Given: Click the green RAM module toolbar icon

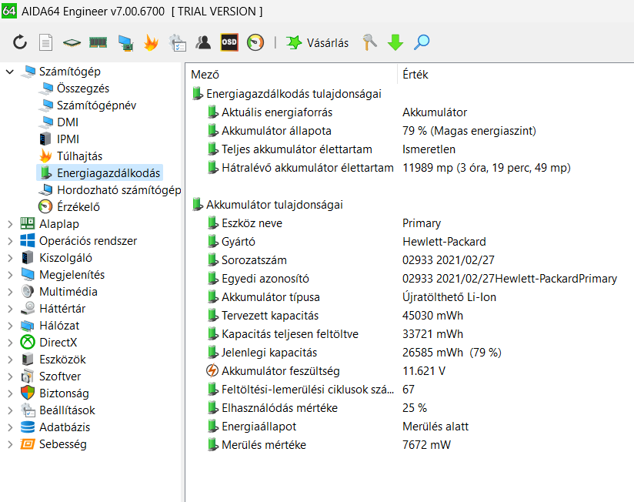Looking at the screenshot, I should click(x=98, y=42).
